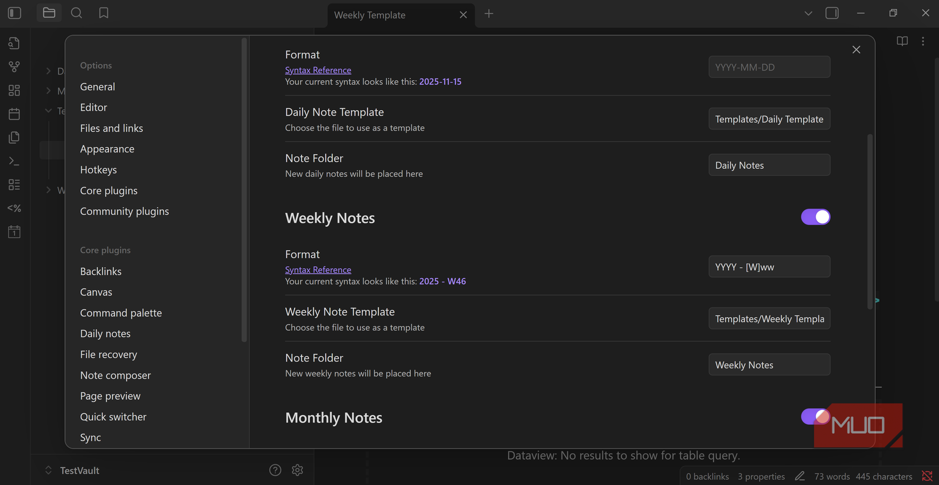Close the settings dialog
939x485 pixels.
[856, 50]
